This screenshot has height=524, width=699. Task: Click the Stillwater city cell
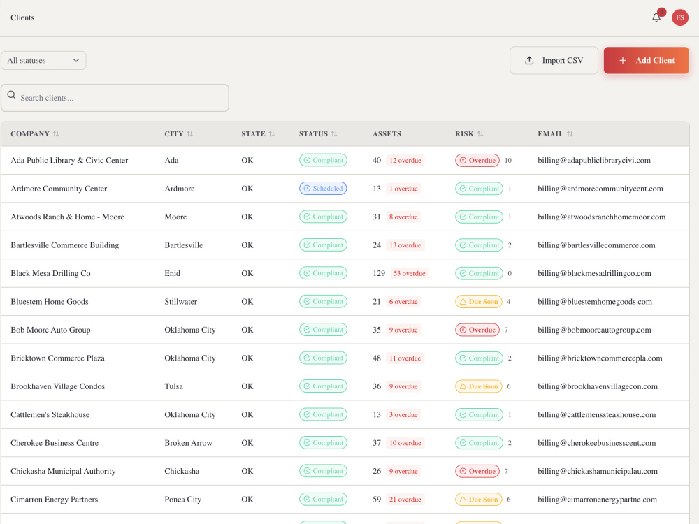180,302
